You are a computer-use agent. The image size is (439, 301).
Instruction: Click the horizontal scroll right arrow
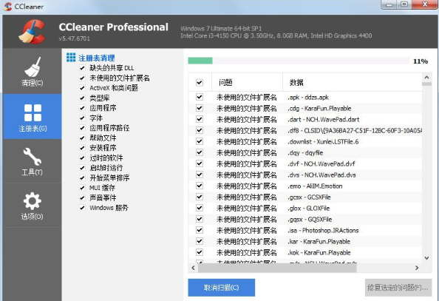coord(417,268)
